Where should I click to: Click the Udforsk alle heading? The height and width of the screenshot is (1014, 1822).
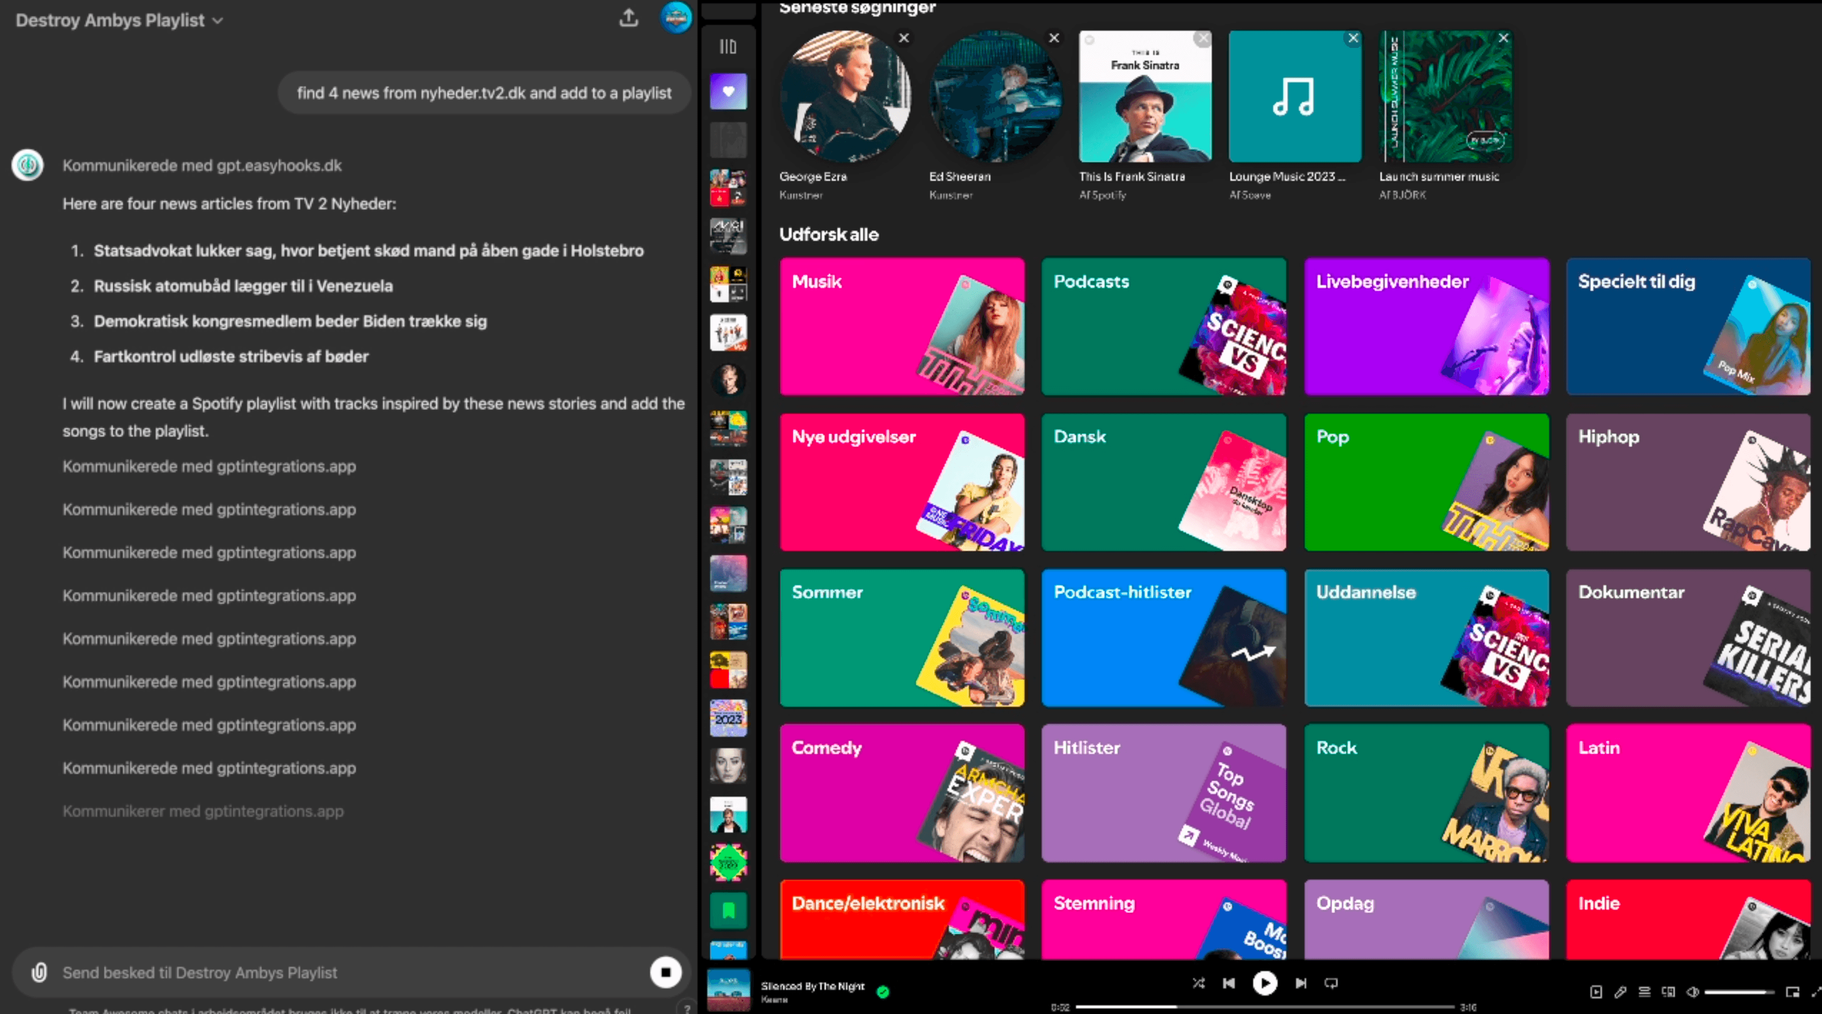click(x=829, y=234)
